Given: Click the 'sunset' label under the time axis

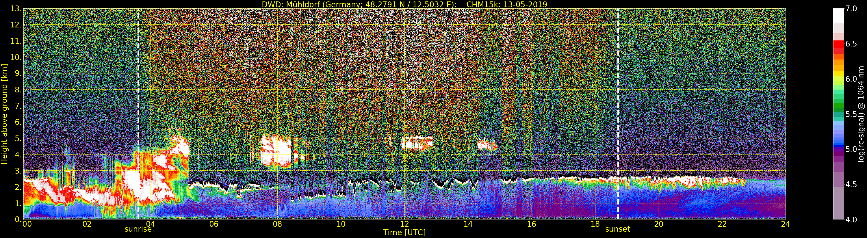Looking at the screenshot, I should coord(618,229).
